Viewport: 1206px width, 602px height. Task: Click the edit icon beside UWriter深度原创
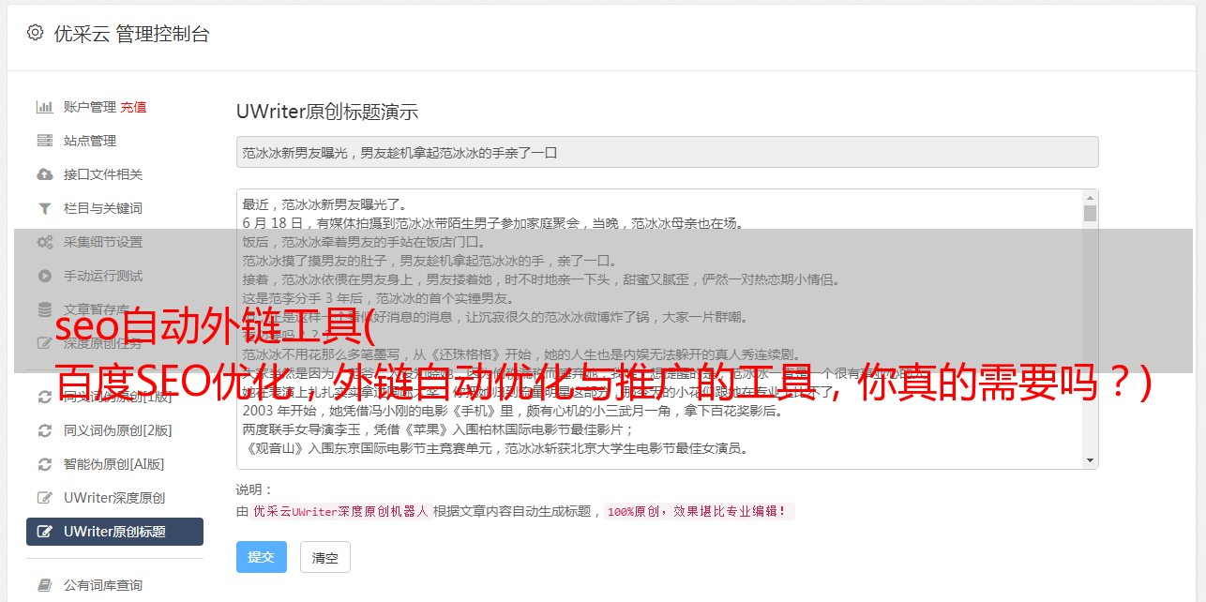[44, 498]
